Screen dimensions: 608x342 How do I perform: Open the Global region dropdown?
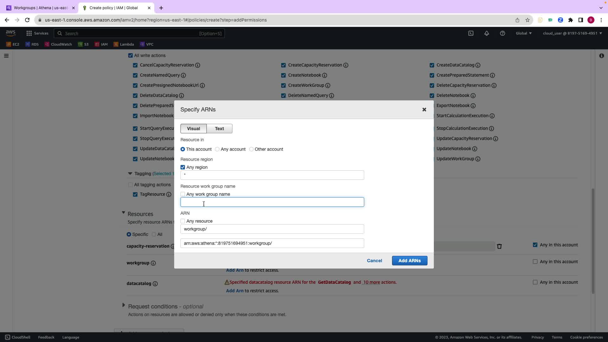(x=524, y=33)
